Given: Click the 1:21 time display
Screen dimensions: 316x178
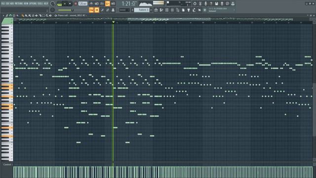Looking at the screenshot, I should click(128, 4).
